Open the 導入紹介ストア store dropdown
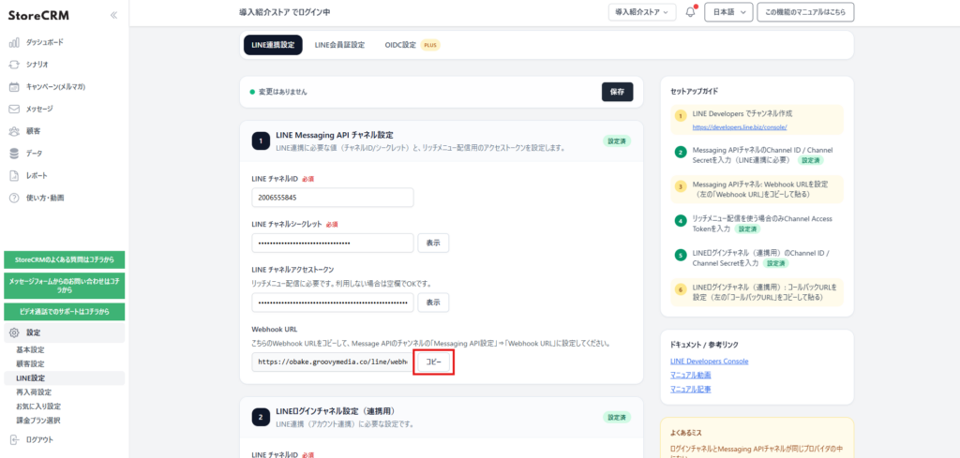The image size is (960, 458). (642, 12)
